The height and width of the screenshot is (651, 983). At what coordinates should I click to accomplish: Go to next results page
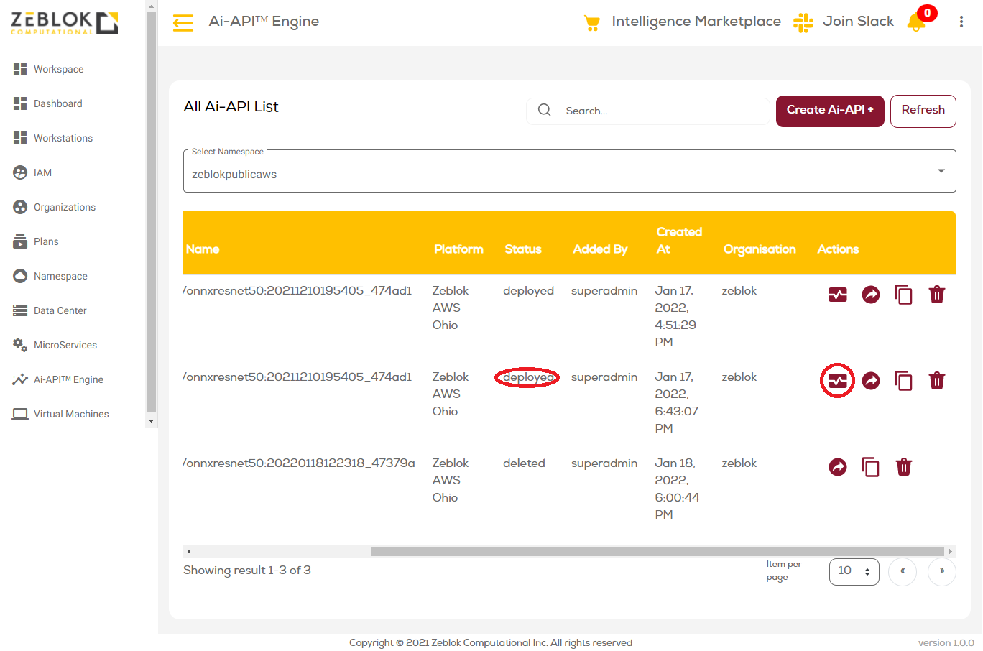point(941,571)
